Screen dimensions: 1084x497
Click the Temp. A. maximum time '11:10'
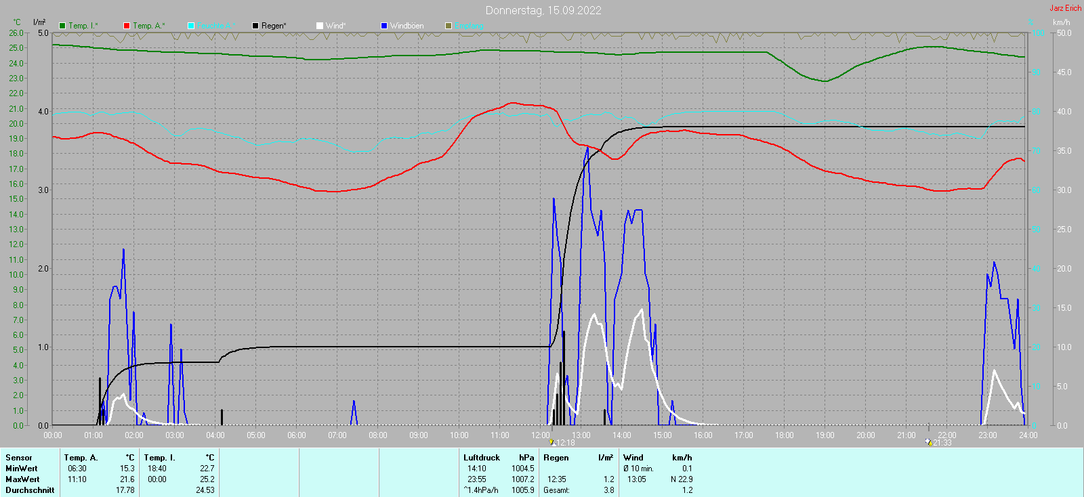point(77,479)
